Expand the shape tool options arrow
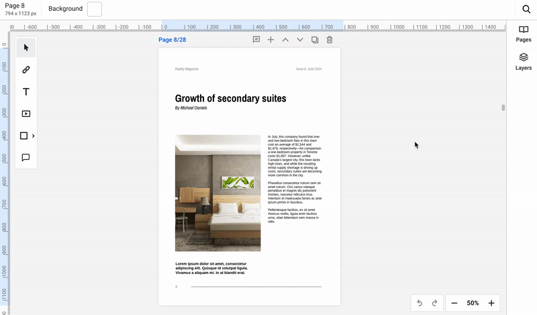The height and width of the screenshot is (315, 537). coord(33,136)
